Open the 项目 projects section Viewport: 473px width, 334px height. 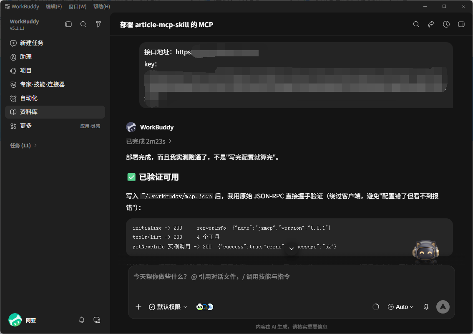click(55, 71)
